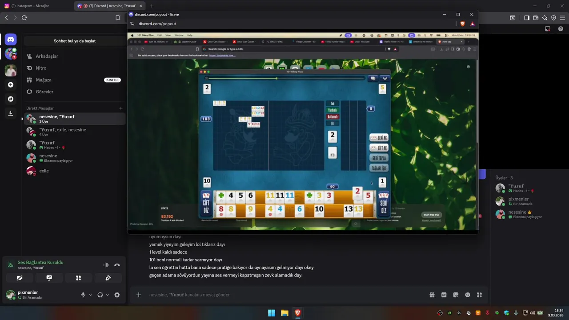Image resolution: width=569 pixels, height=320 pixels.
Task: Open volume control in system tray
Action: coord(533,313)
